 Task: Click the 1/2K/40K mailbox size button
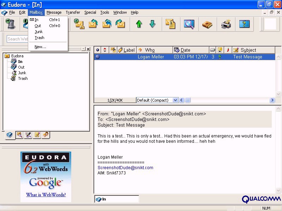pos(115,100)
